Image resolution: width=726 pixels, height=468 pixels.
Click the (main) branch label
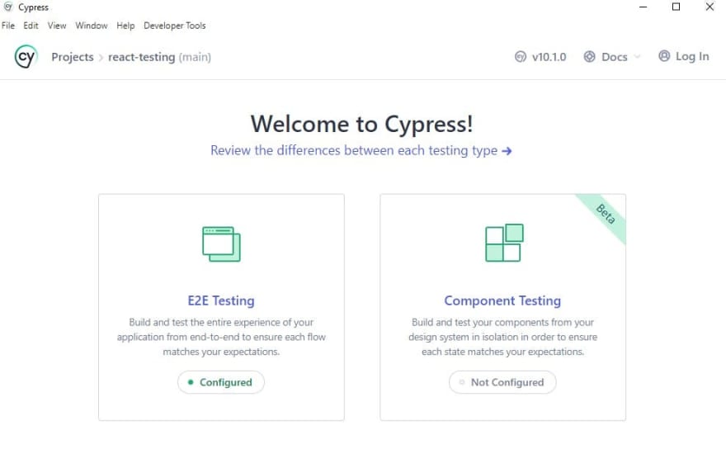point(195,57)
